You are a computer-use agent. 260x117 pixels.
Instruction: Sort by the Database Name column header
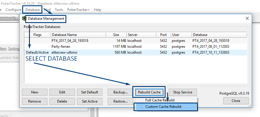(78, 35)
